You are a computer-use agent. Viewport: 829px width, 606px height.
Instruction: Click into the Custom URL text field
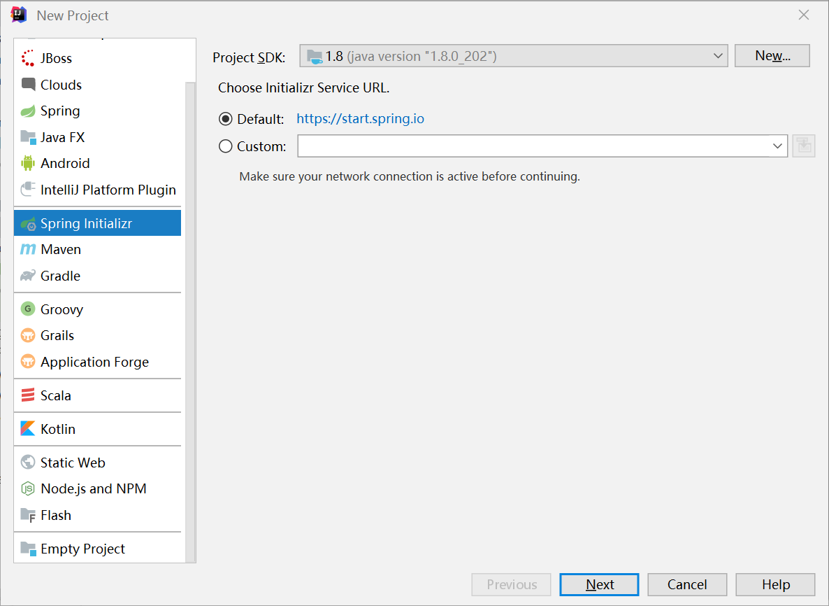pyautogui.click(x=531, y=146)
